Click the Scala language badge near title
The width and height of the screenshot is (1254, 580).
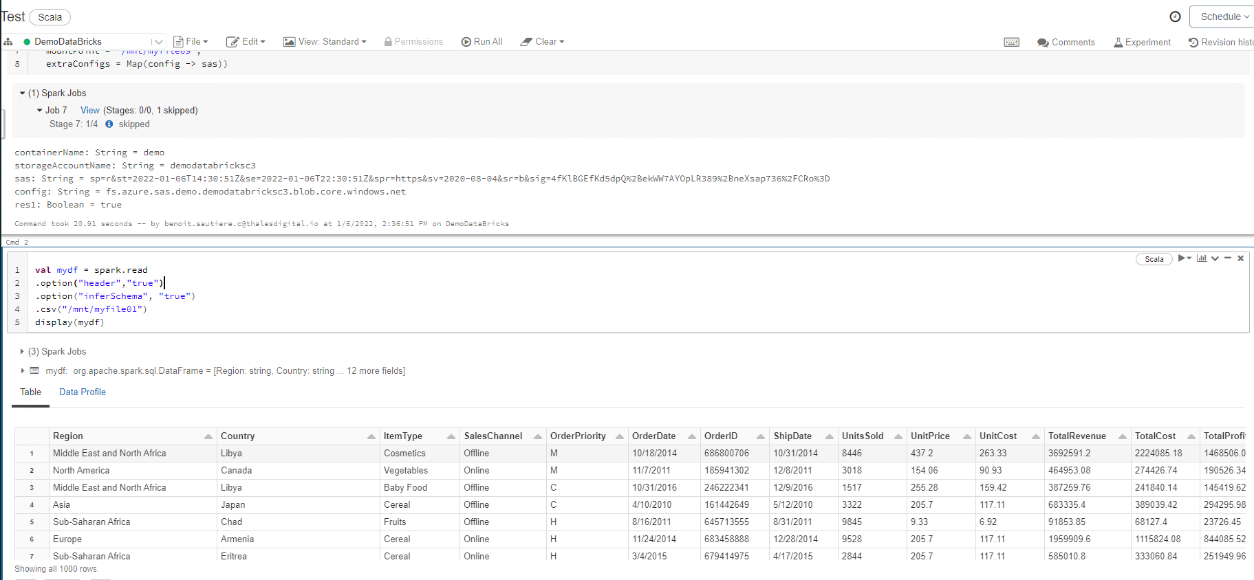click(50, 17)
